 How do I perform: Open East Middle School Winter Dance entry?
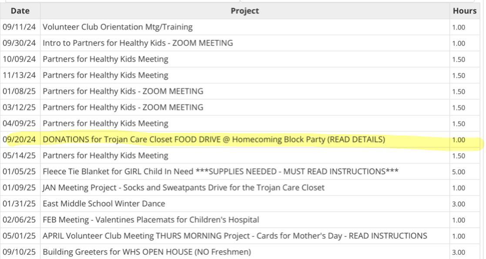point(104,204)
